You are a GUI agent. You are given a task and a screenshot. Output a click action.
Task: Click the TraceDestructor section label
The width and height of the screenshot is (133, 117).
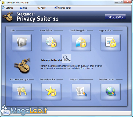coord(107,80)
